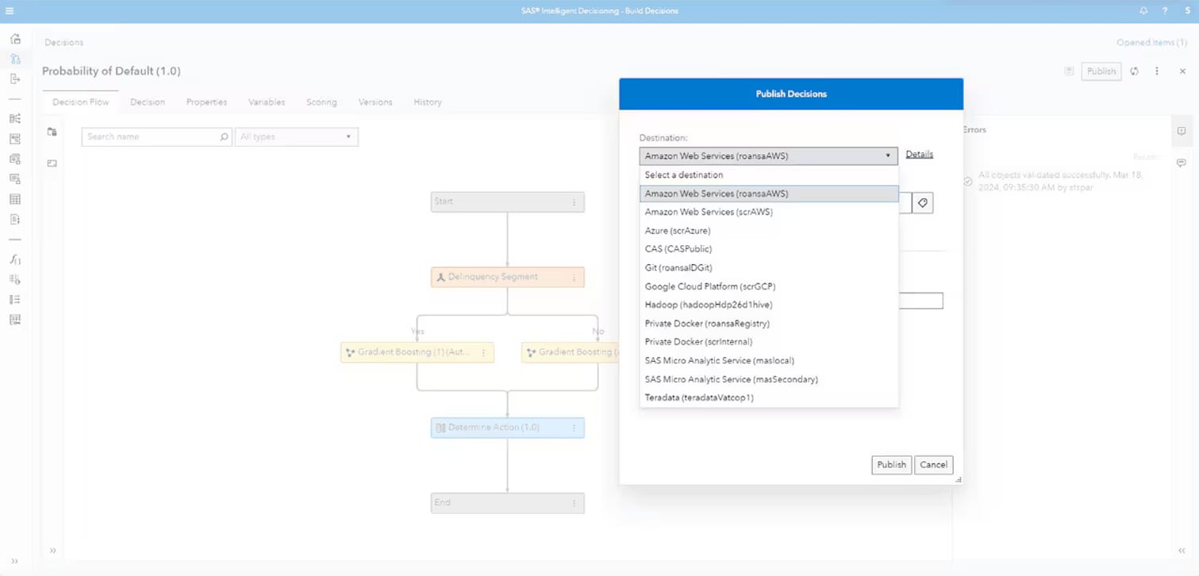Open the table grid icon in sidebar
Viewport: 1199px width, 576px height.
point(15,199)
